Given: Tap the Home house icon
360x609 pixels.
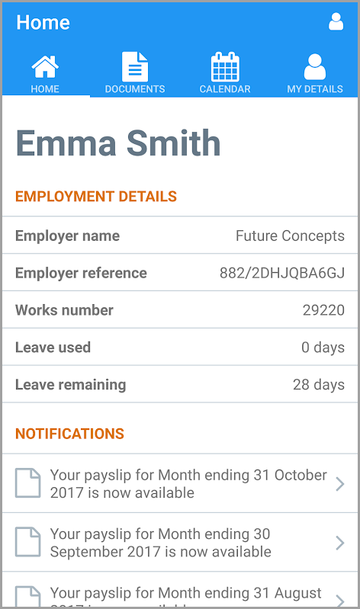Looking at the screenshot, I should coord(45,66).
